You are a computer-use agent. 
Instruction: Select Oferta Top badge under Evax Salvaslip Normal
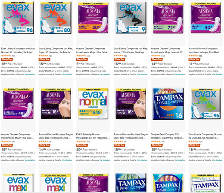(x=82, y=145)
